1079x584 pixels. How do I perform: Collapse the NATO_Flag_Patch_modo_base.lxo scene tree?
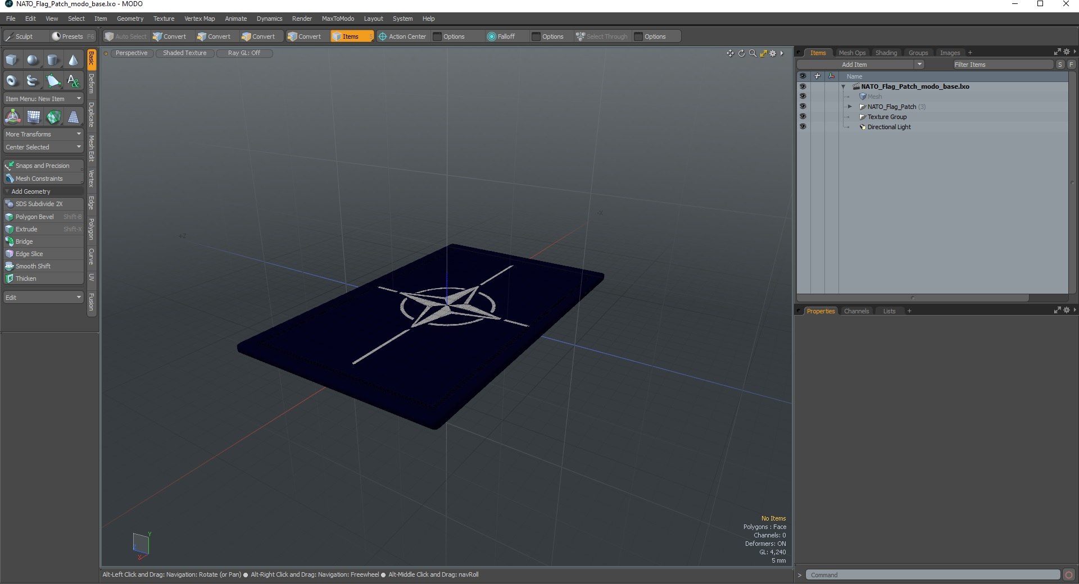844,86
